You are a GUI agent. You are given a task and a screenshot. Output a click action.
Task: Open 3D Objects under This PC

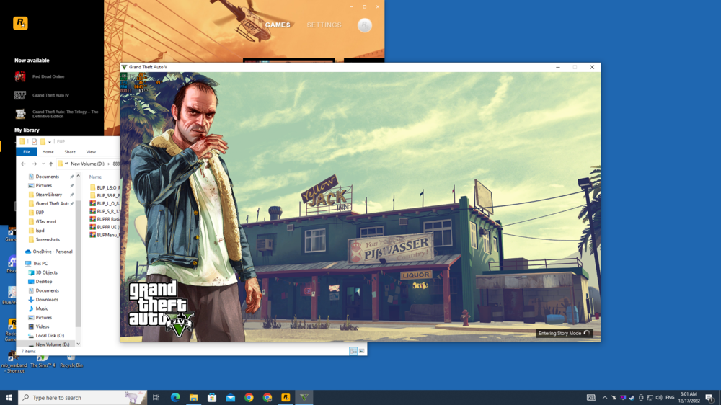tap(46, 272)
